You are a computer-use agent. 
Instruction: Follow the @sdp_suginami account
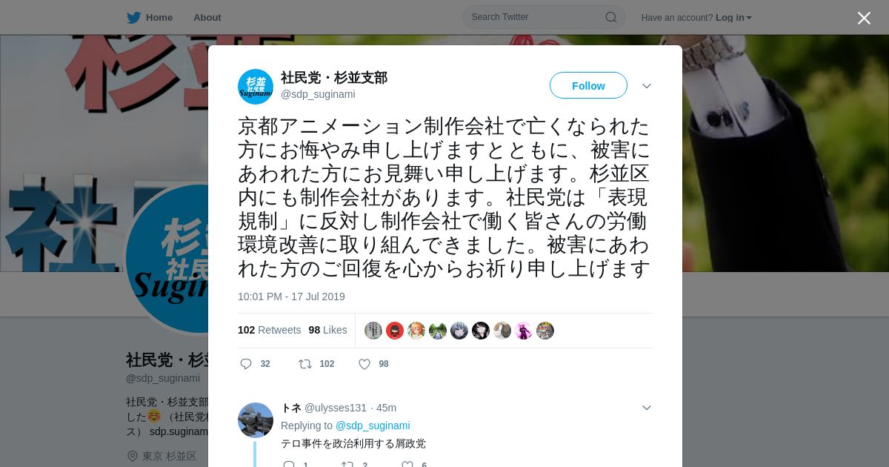click(588, 86)
